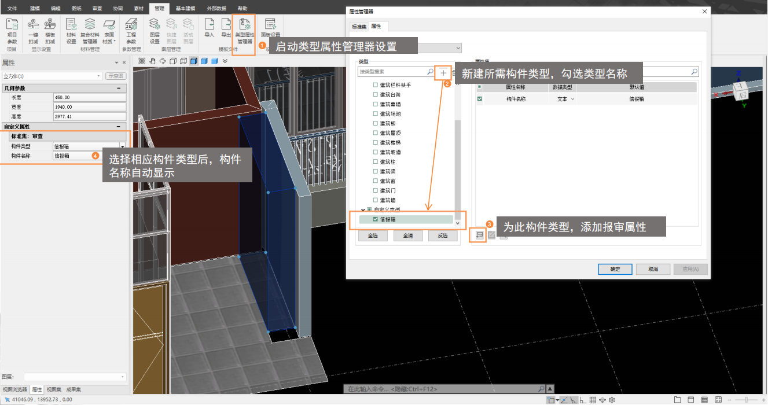768x405 pixels.
Task: Click the 确定 button
Action: (x=615, y=269)
